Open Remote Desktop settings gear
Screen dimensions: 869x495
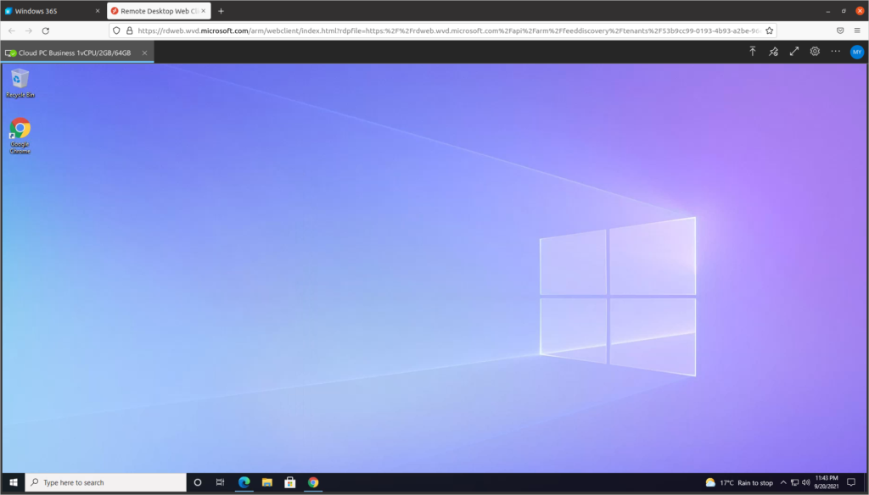coord(815,52)
